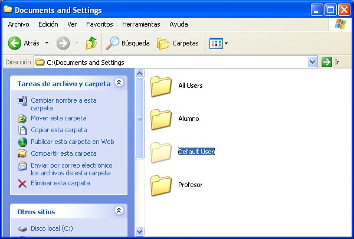Click Eliminar esta carpeta link

(x=60, y=183)
